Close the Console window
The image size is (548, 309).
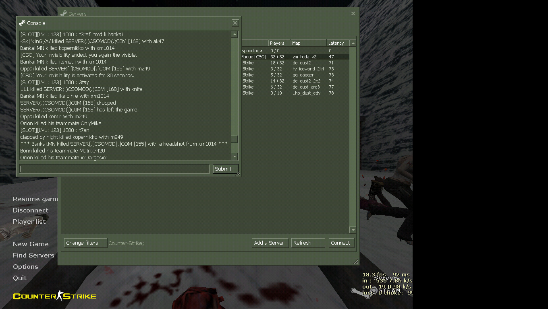click(235, 23)
